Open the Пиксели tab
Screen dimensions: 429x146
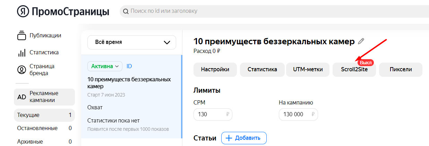[x=401, y=69]
